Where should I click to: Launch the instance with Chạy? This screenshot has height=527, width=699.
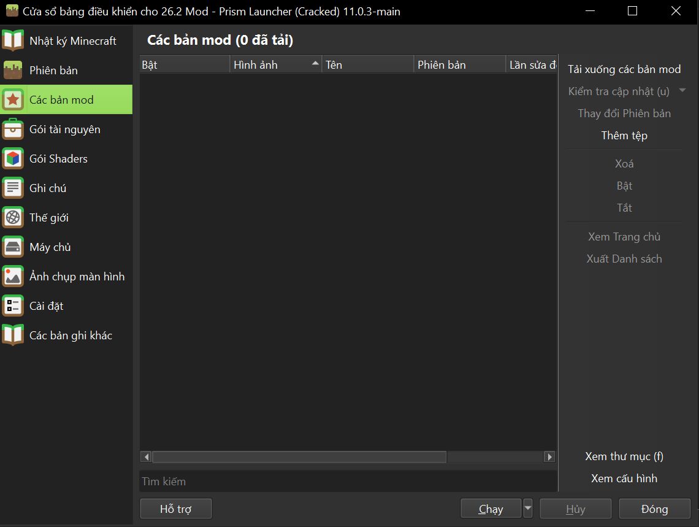point(491,509)
